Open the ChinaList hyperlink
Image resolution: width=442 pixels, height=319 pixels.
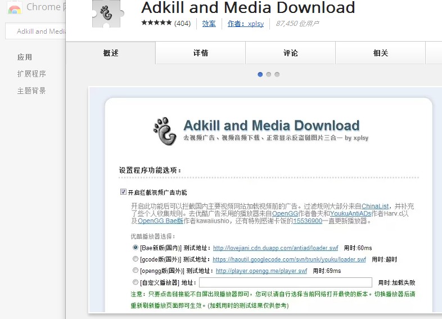coord(375,206)
